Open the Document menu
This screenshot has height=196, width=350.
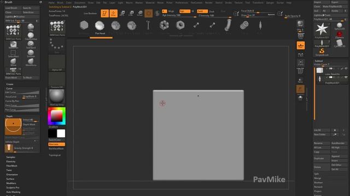tap(80, 3)
